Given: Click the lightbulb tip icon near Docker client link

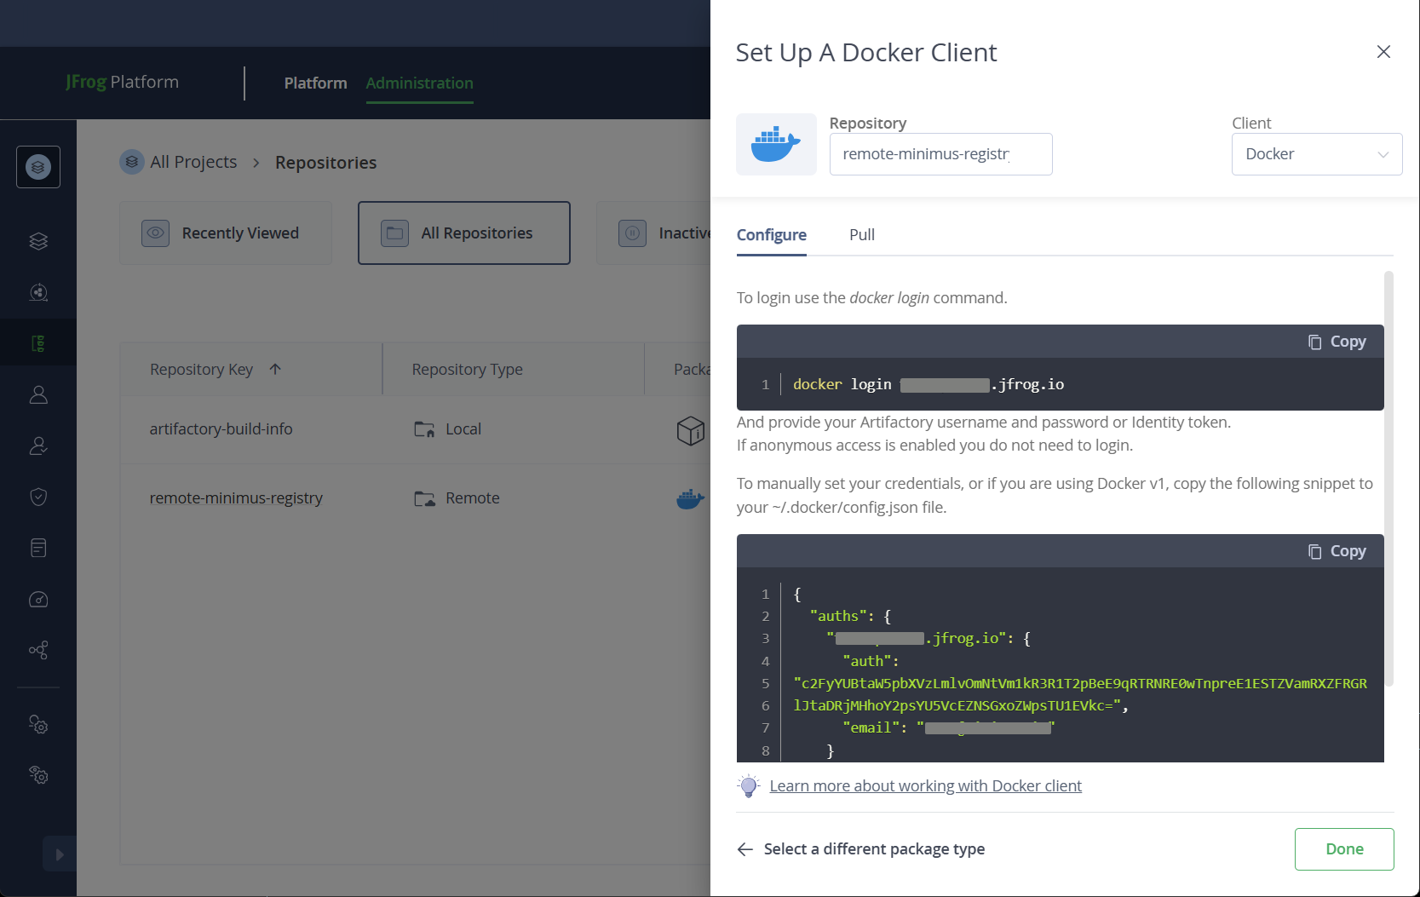Looking at the screenshot, I should coord(748,785).
